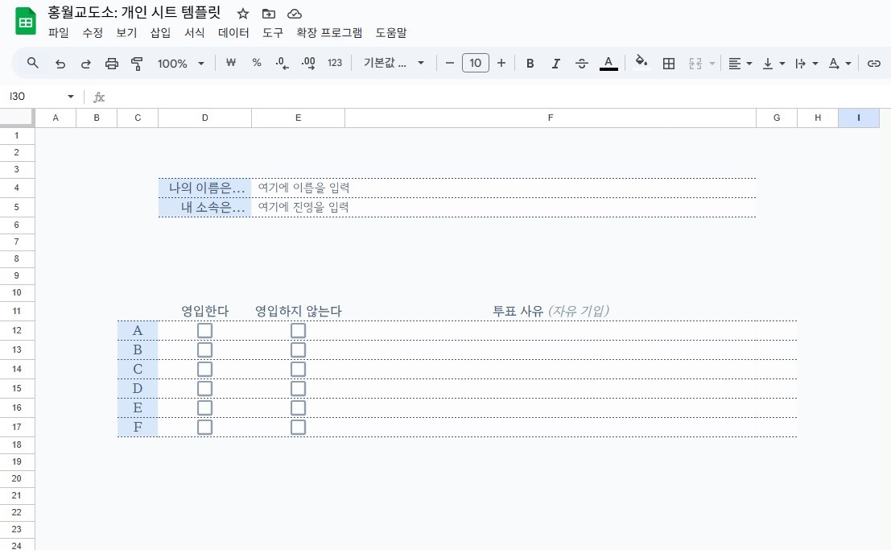Rename document title 홍월교도소: 개인 시트 템플릿
Viewport: 891px width, 550px height.
[x=134, y=13]
